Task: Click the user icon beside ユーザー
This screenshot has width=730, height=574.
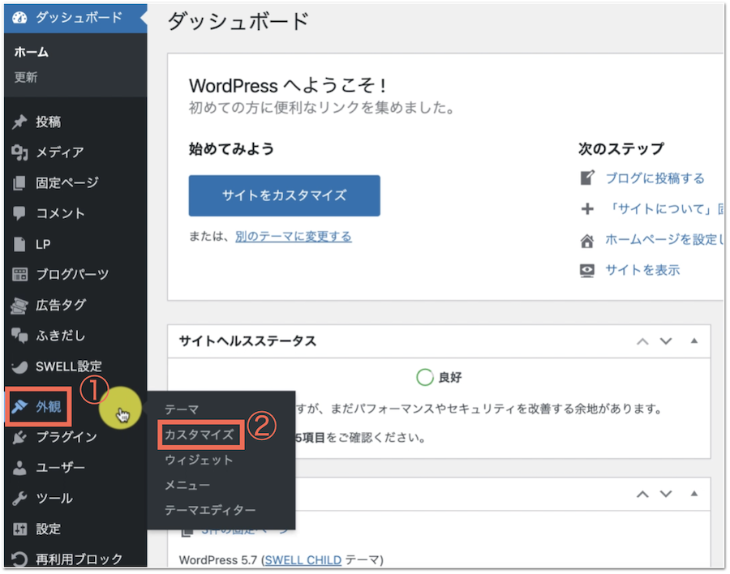Action: (x=20, y=469)
